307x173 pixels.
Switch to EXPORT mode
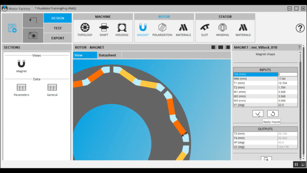(58, 38)
